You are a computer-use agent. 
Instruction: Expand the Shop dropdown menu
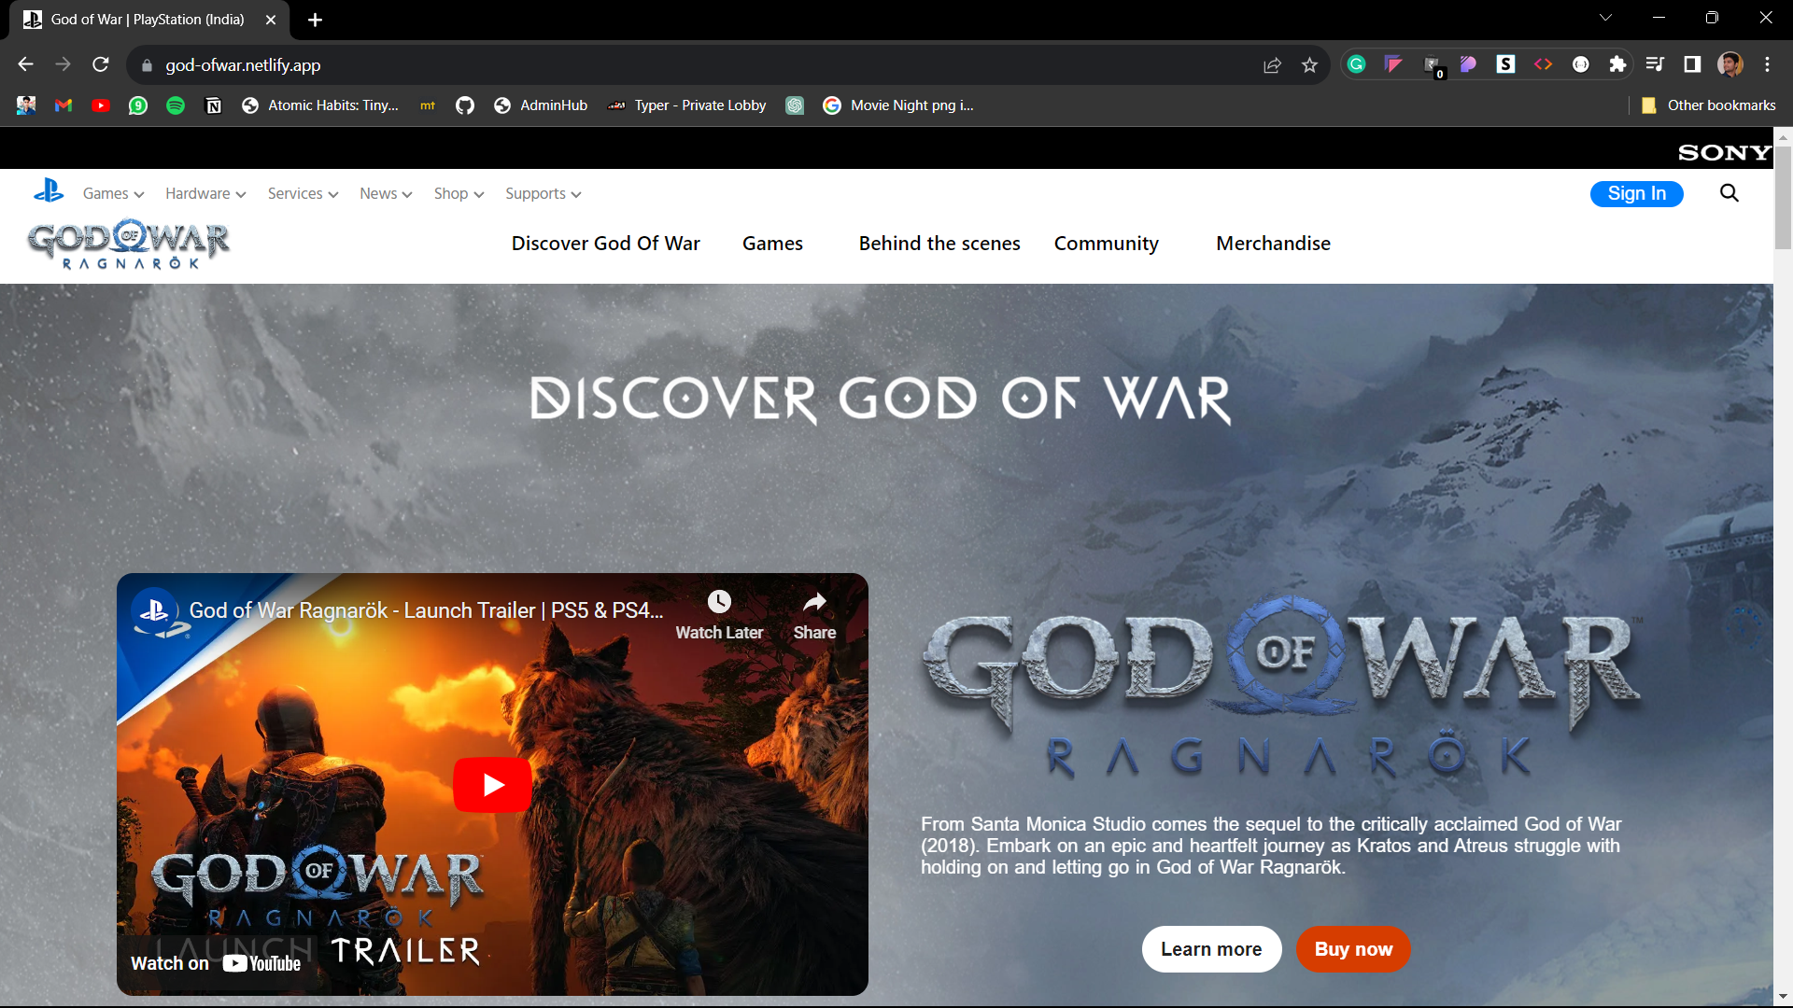(459, 194)
